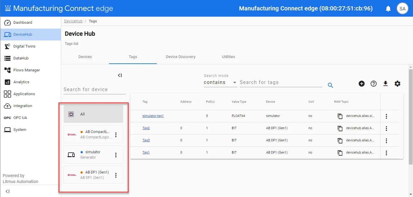Viewport: 413px width, 197px height.
Task: Open options menu for simulator device
Action: [x=116, y=155]
